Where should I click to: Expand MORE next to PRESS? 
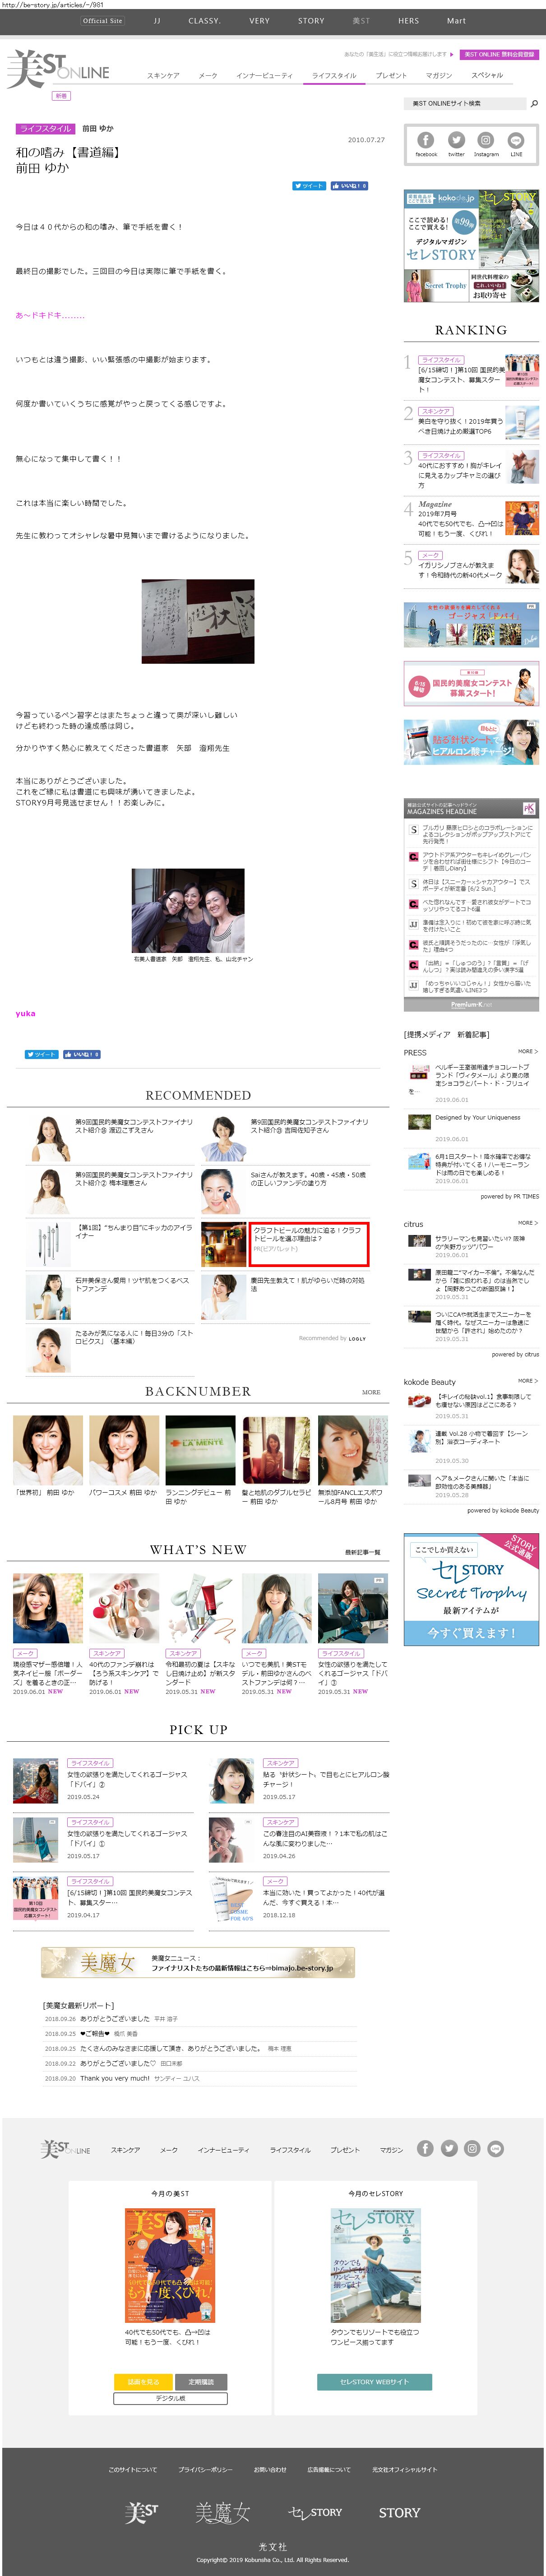click(x=527, y=1051)
